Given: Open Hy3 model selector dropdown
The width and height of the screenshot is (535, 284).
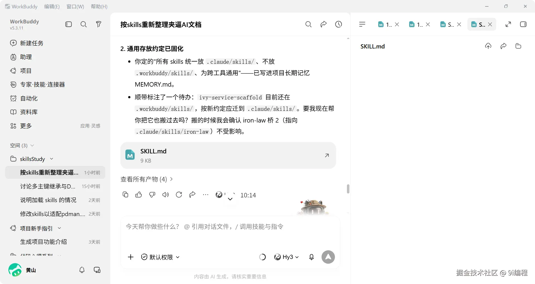Looking at the screenshot, I should (x=286, y=257).
